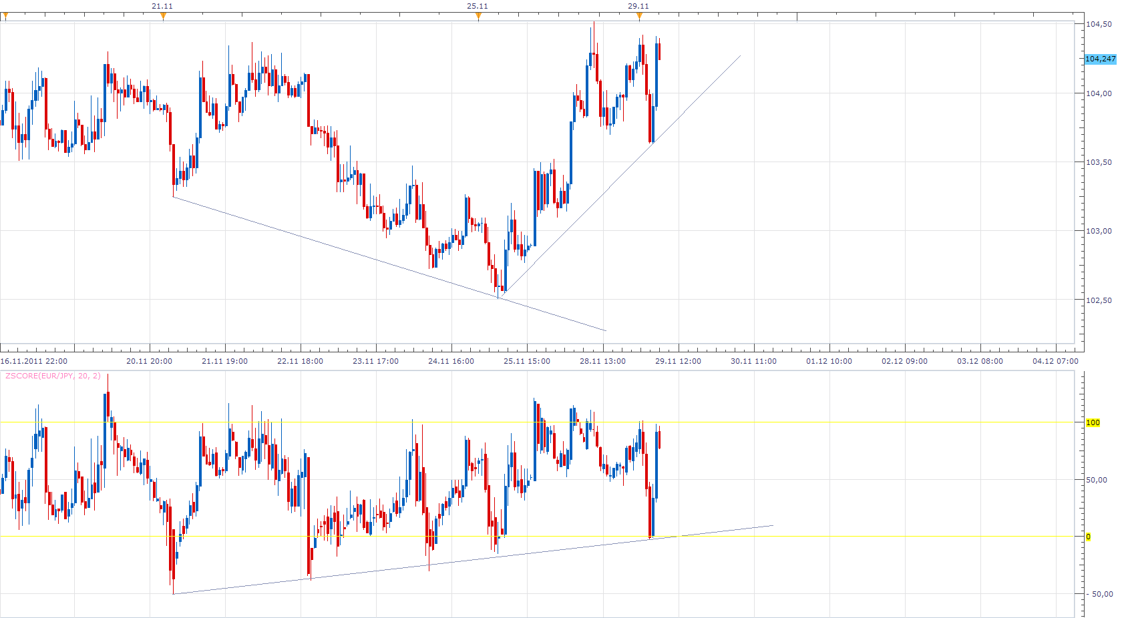Click the orange marker at the far-left top
1122x618 pixels.
5,17
